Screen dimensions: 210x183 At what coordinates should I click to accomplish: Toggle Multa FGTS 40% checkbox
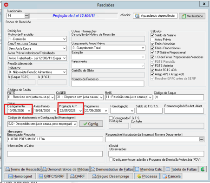(152, 70)
